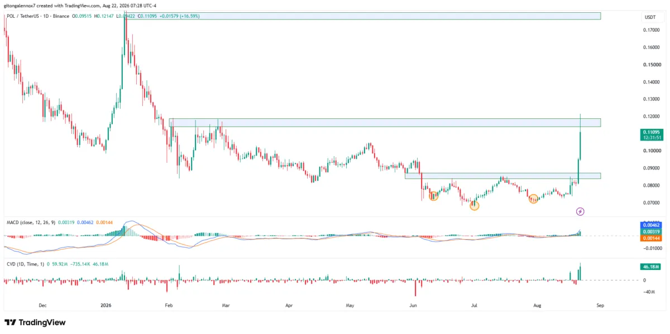The height and width of the screenshot is (334, 670).
Task: Click the 0.12000 price axis label
Action: (x=652, y=117)
